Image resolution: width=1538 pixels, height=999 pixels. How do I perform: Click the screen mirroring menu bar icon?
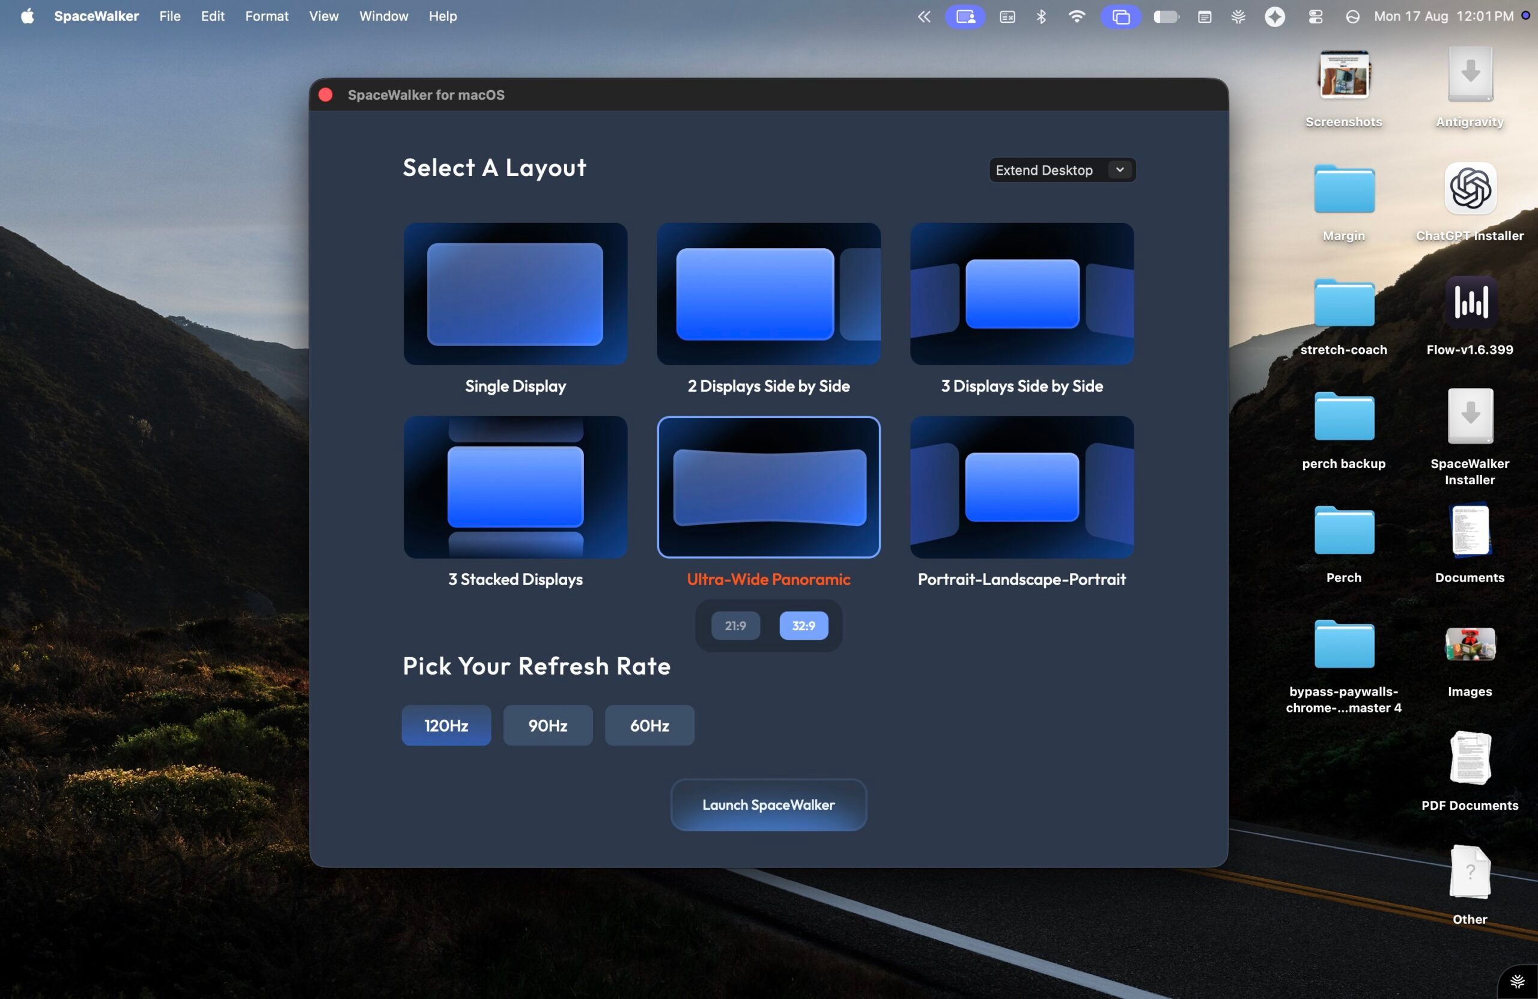click(1121, 17)
